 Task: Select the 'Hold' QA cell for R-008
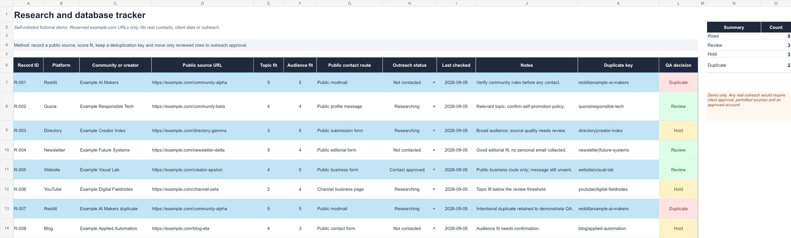[678, 229]
